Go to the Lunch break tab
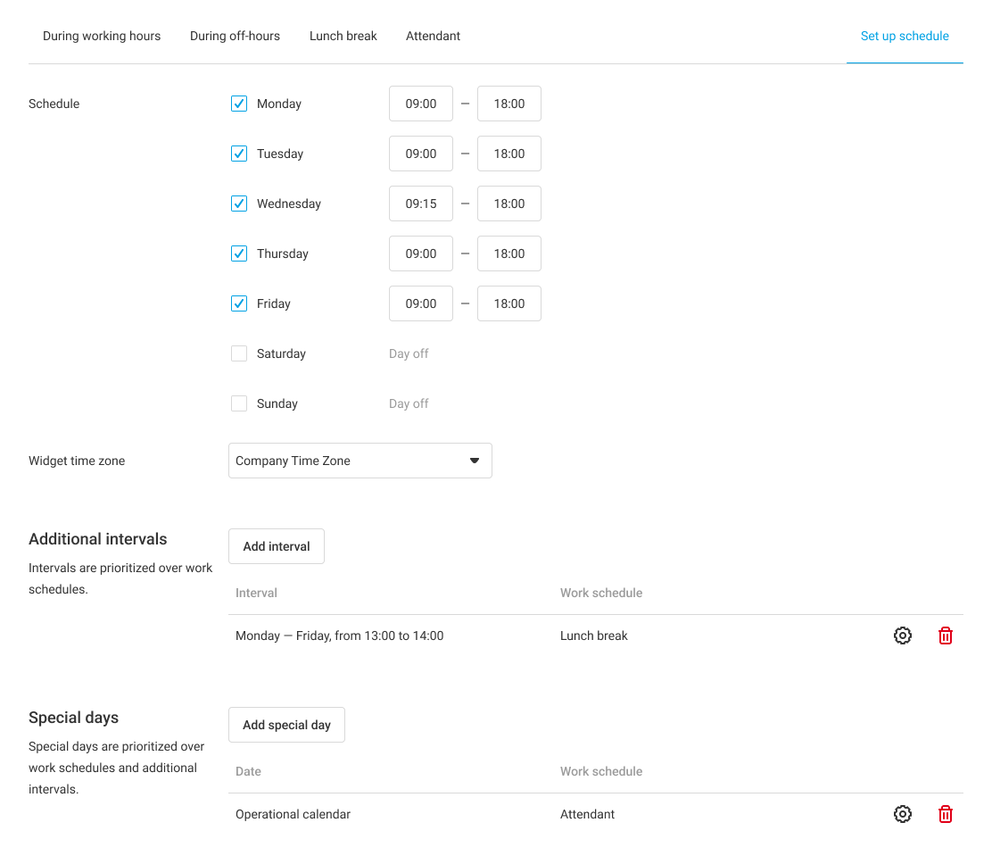Screen dimensions: 992x864 pyautogui.click(x=343, y=37)
